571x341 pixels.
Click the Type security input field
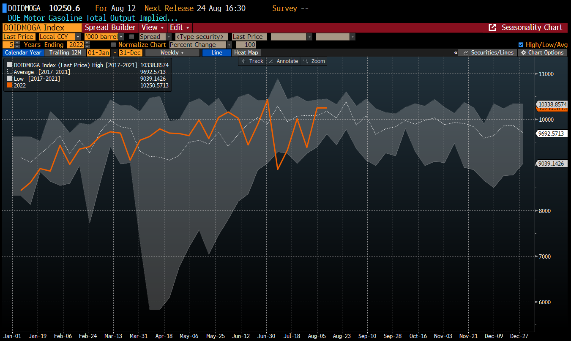click(x=200, y=37)
